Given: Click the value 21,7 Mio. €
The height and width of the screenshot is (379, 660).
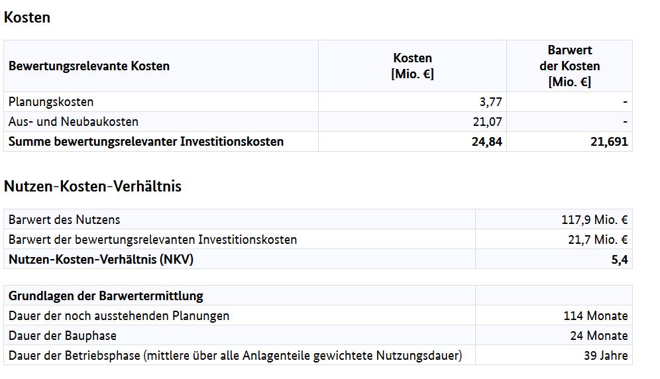Looking at the screenshot, I should pos(598,240).
